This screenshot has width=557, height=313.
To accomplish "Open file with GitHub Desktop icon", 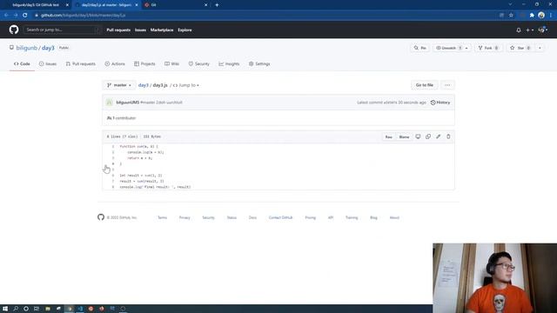I will coord(418,137).
